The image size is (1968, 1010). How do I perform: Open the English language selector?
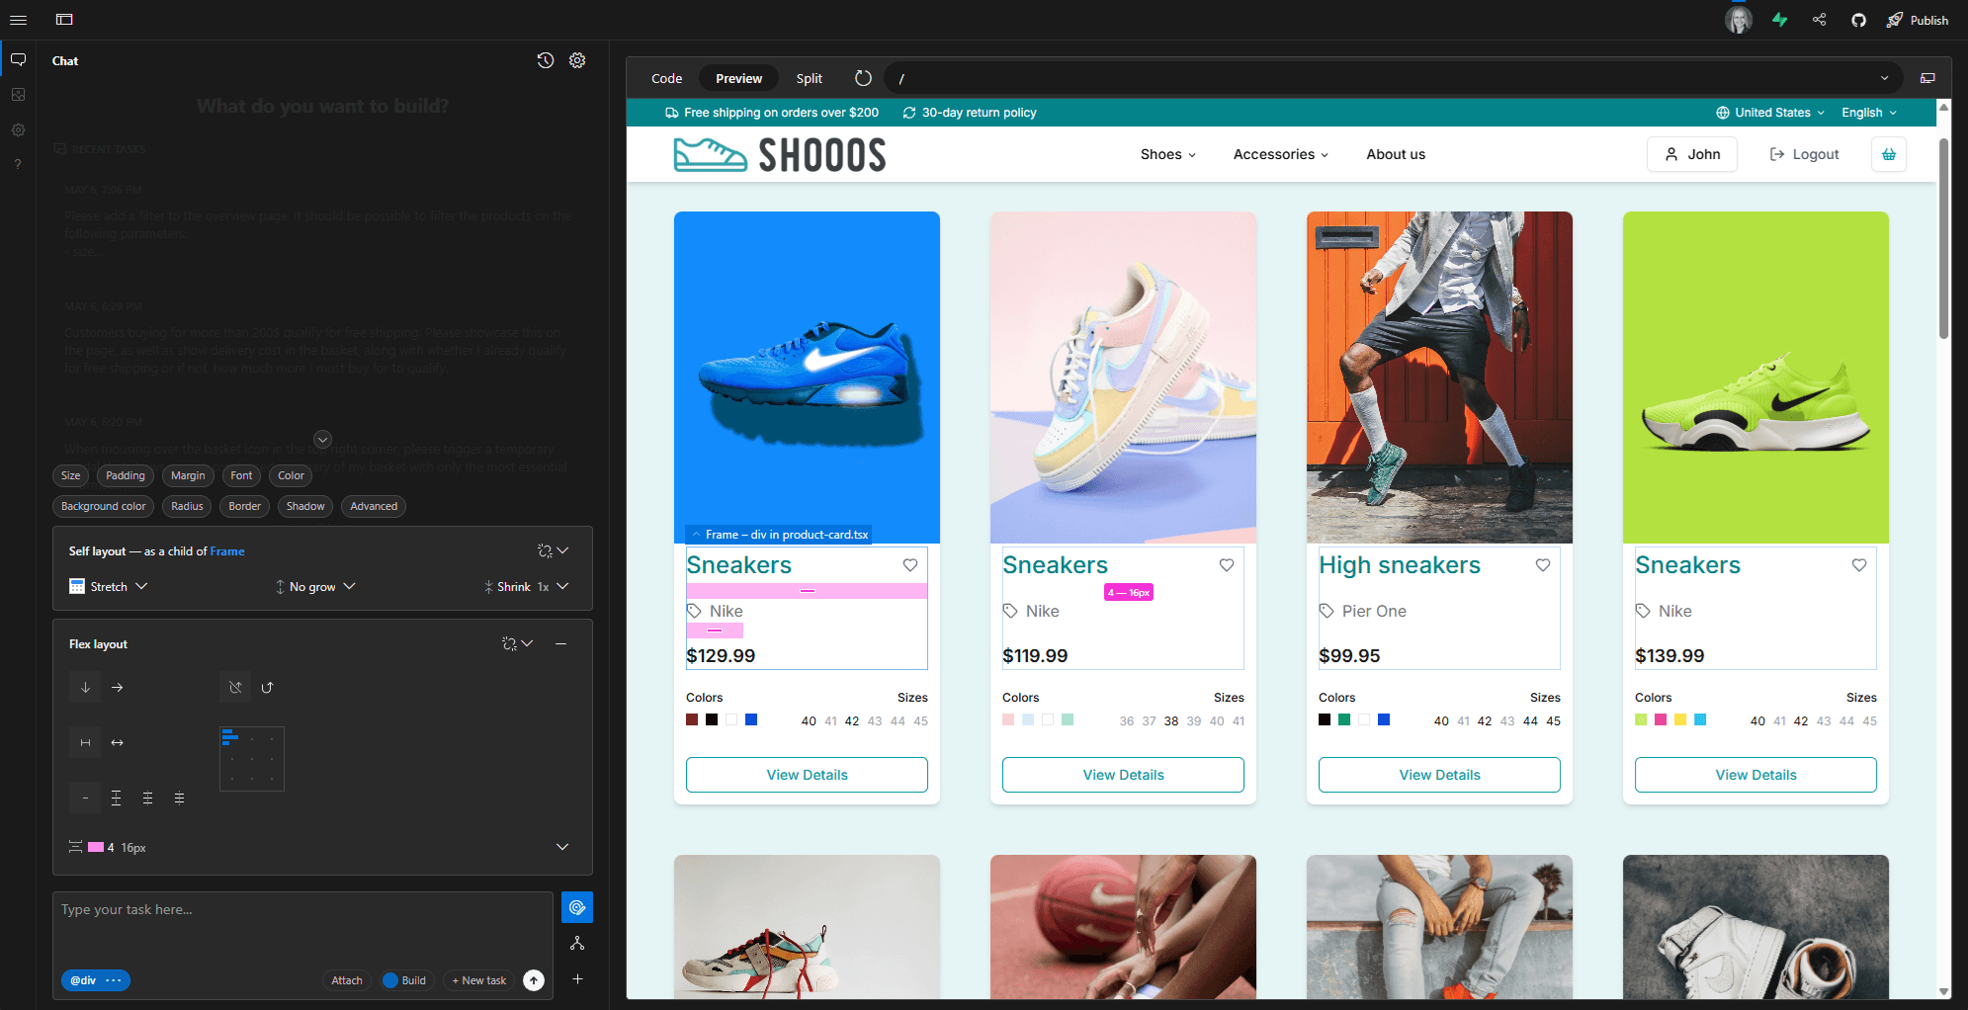(x=1869, y=113)
